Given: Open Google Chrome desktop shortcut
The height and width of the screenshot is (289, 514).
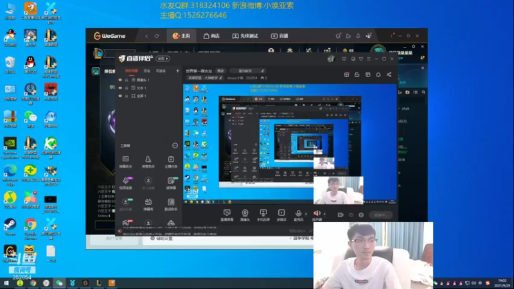Looking at the screenshot, I should [30, 229].
